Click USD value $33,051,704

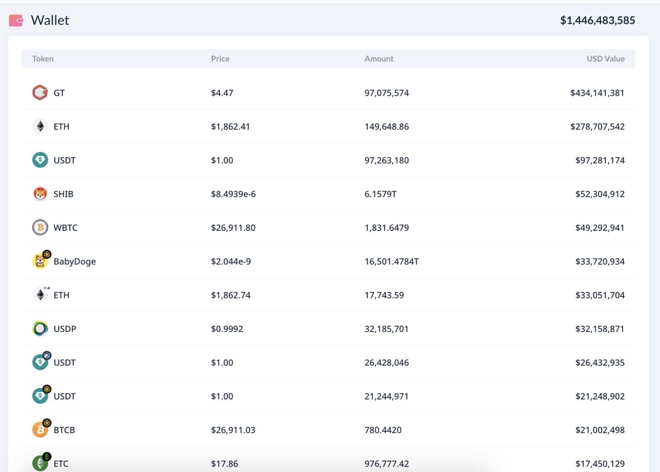click(600, 295)
